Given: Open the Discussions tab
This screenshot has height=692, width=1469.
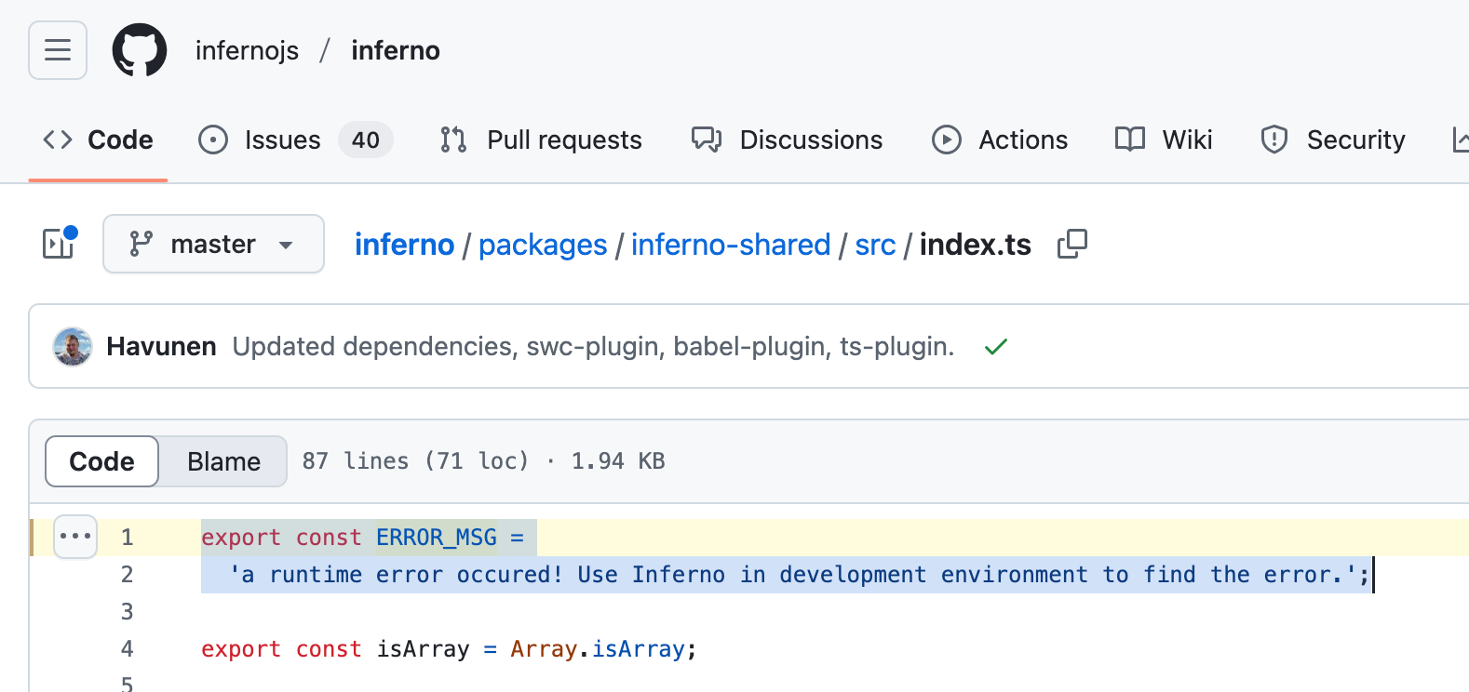Looking at the screenshot, I should [787, 140].
